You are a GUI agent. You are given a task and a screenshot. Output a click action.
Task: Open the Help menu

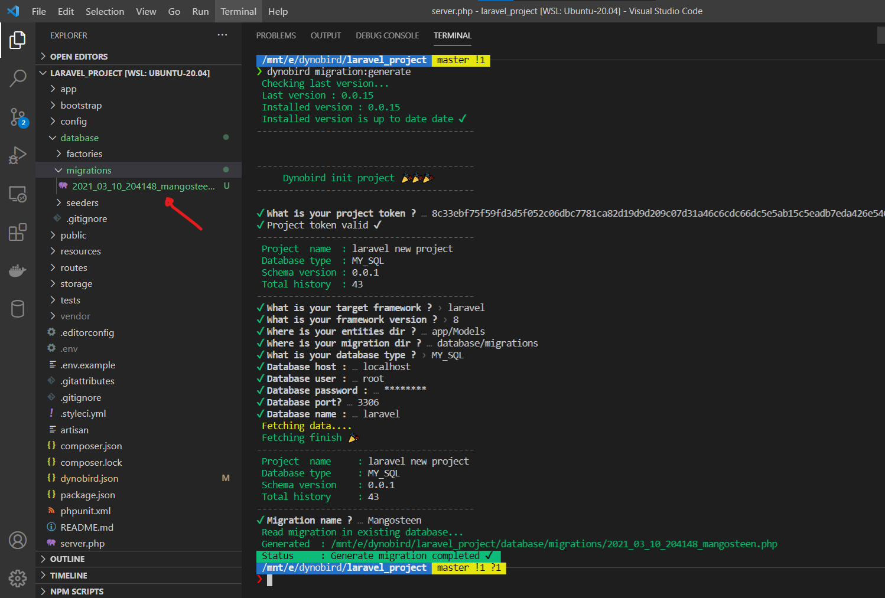point(278,11)
